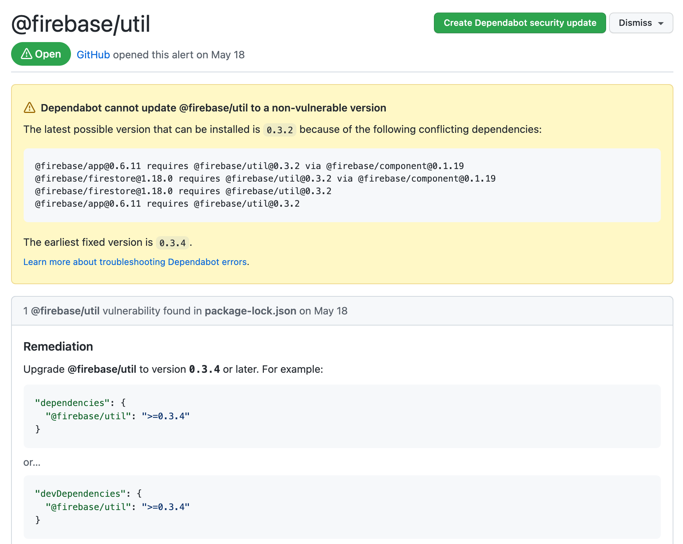Select the 0.3.4 earliest fixed version badge
The height and width of the screenshot is (544, 683).
pyautogui.click(x=173, y=243)
